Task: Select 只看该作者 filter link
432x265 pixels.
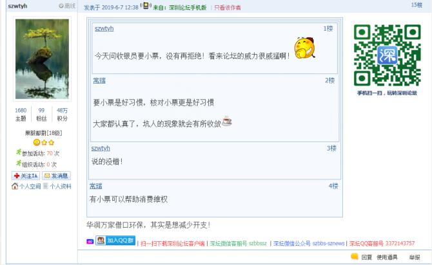Action: [x=228, y=8]
